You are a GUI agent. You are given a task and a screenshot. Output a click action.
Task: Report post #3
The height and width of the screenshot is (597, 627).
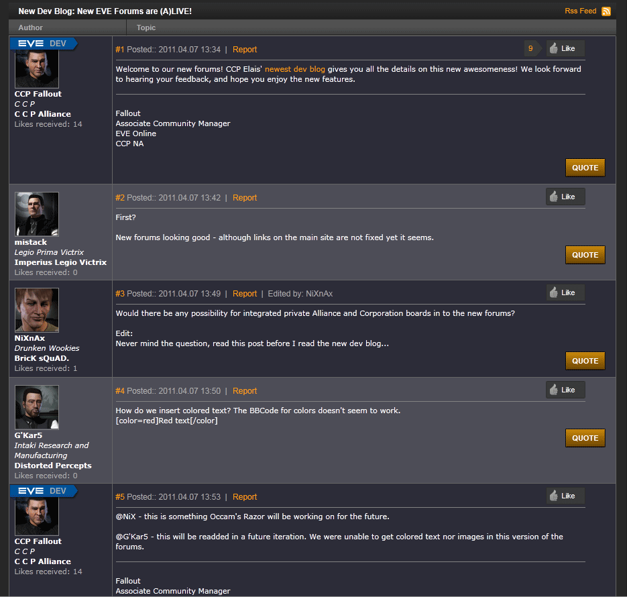[245, 294]
